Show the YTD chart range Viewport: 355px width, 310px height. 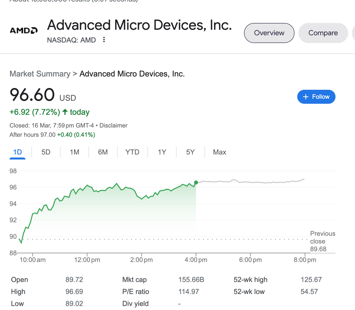click(x=132, y=152)
